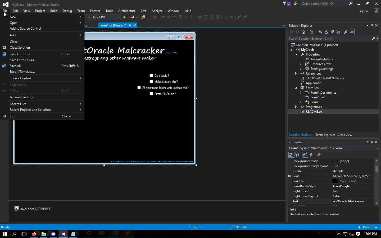Check 'Fill your temp folder' checkbox
This screenshot has width=381, height=238.
click(x=139, y=88)
